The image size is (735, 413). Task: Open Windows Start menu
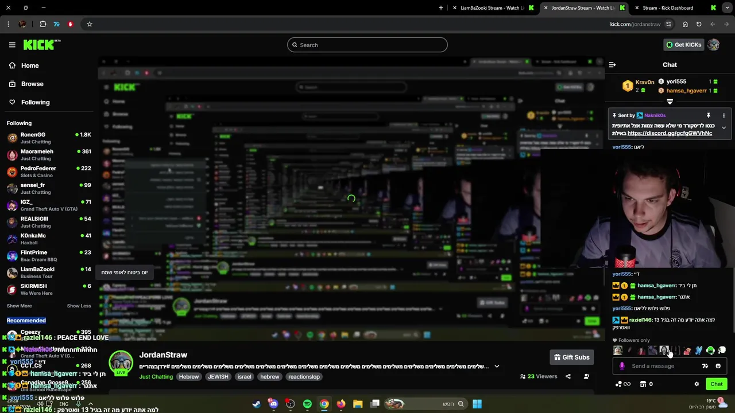point(477,404)
